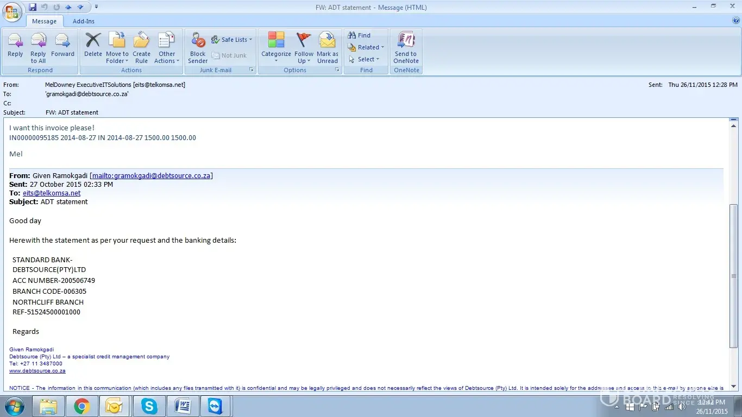
Task: Switch to the Add-Ins ribbon tab
Action: click(84, 21)
